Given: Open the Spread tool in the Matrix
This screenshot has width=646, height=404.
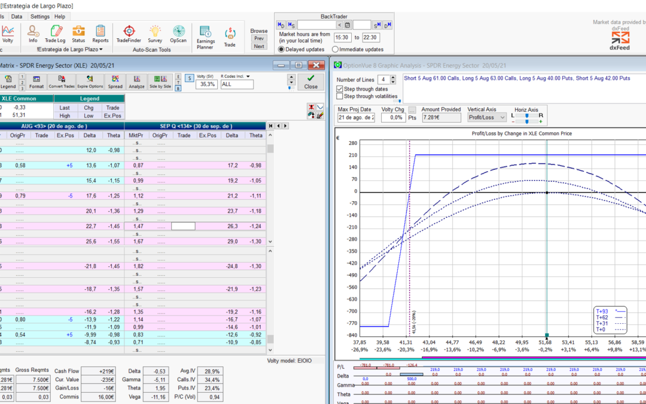Looking at the screenshot, I should [x=115, y=81].
